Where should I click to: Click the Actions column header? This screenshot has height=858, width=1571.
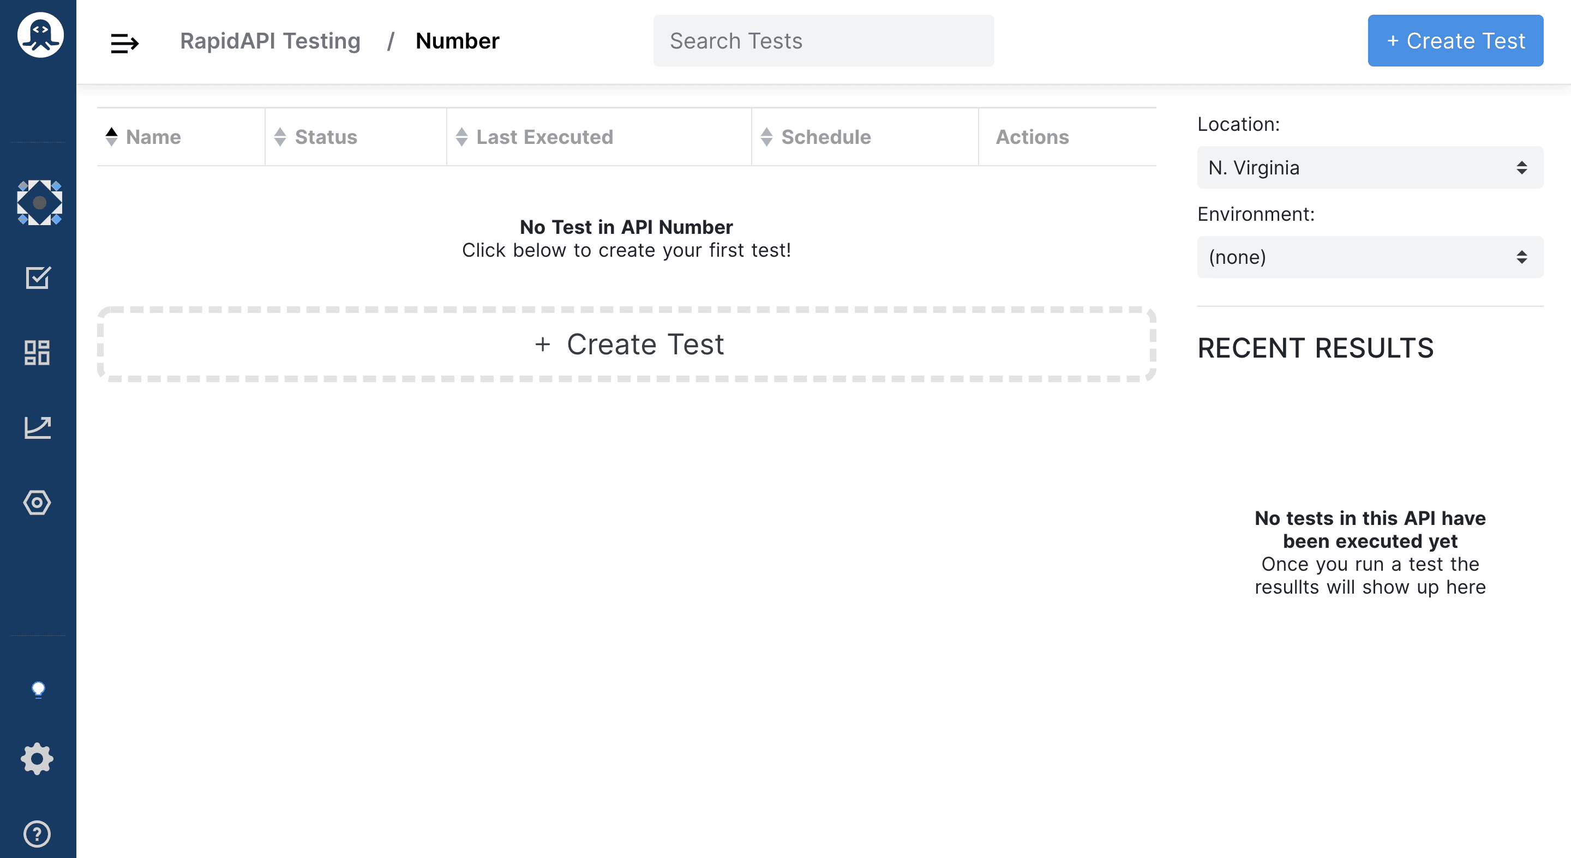[x=1032, y=136]
